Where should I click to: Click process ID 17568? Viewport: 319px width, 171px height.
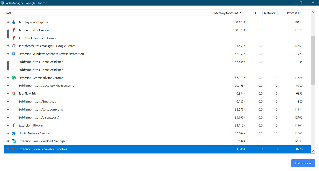click(299, 46)
